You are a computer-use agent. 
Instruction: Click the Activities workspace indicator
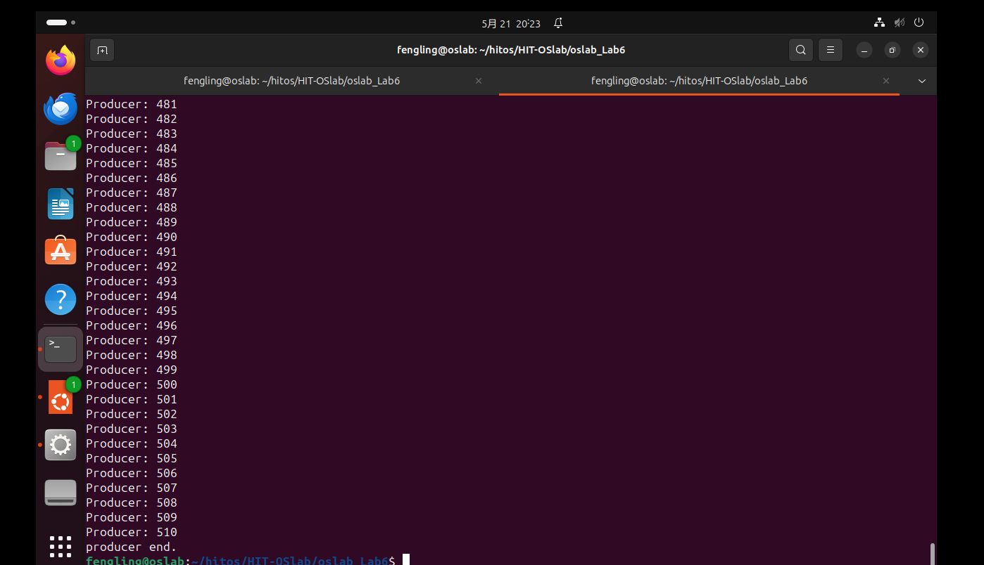61,22
